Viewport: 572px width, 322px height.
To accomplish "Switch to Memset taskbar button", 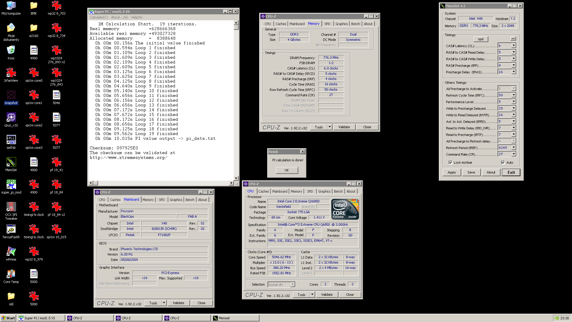I will [x=235, y=318].
